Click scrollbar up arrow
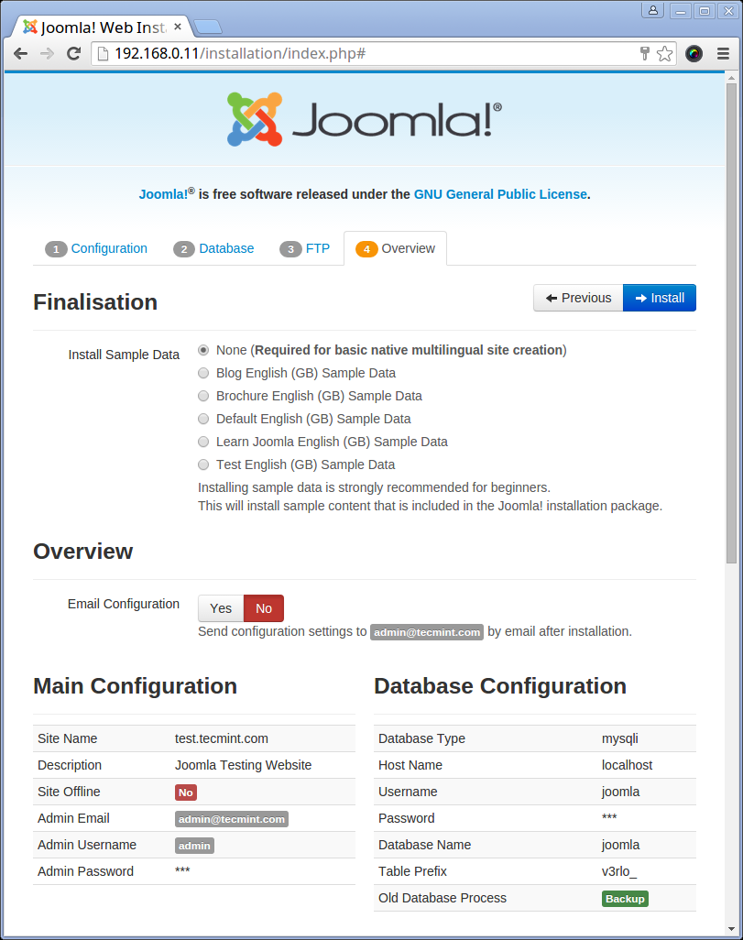Screen dimensions: 743x940 point(731,78)
